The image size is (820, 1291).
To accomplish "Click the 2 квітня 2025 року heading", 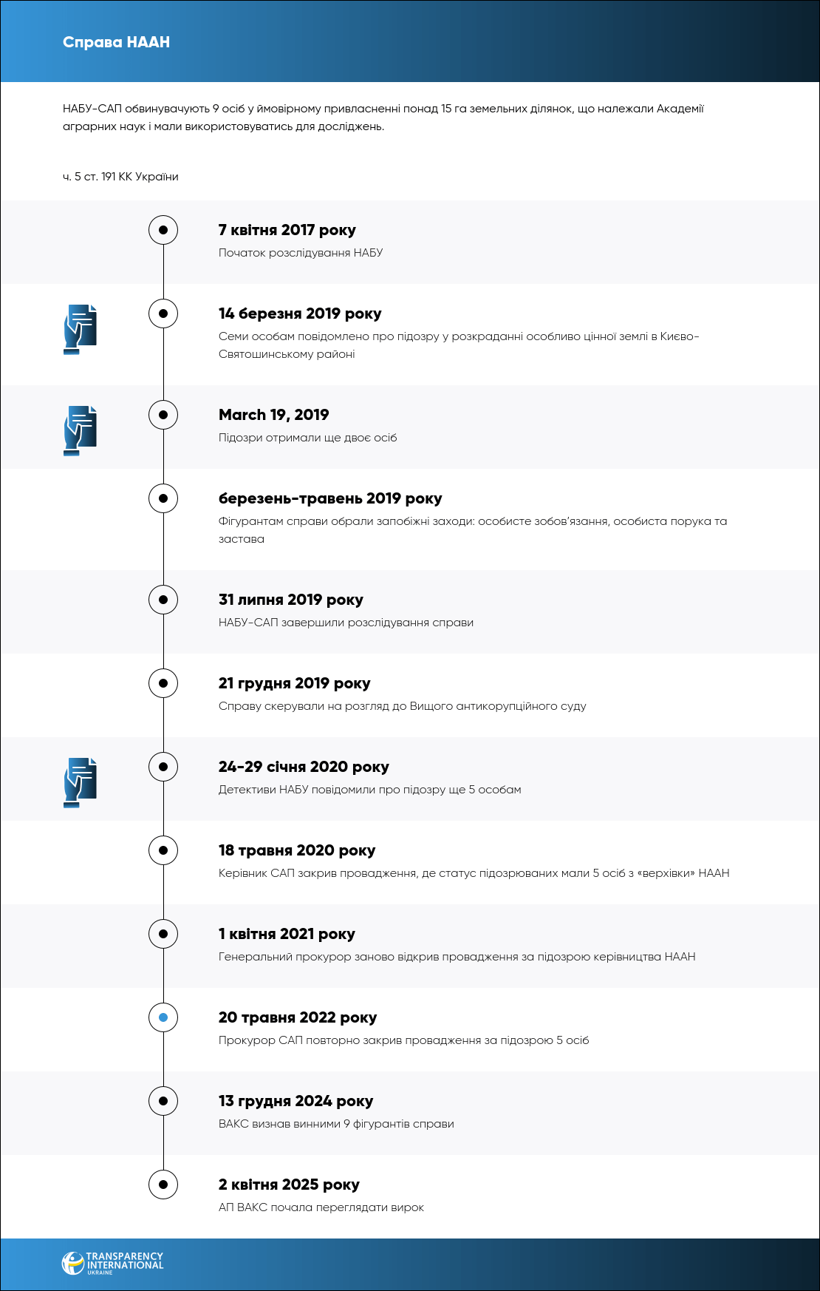I will pyautogui.click(x=289, y=1185).
